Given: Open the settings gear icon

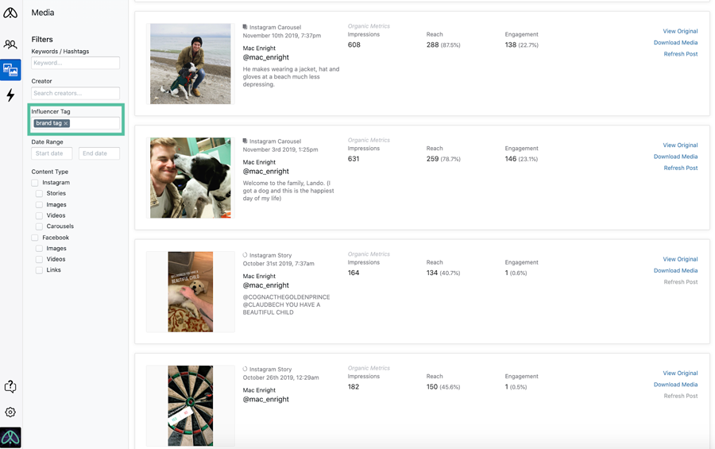Looking at the screenshot, I should pyautogui.click(x=10, y=412).
